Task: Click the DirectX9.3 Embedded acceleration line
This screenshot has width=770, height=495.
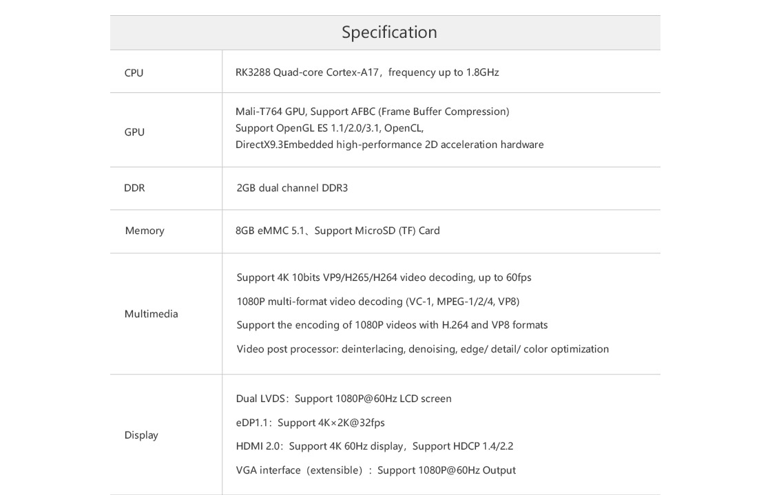Action: [389, 145]
